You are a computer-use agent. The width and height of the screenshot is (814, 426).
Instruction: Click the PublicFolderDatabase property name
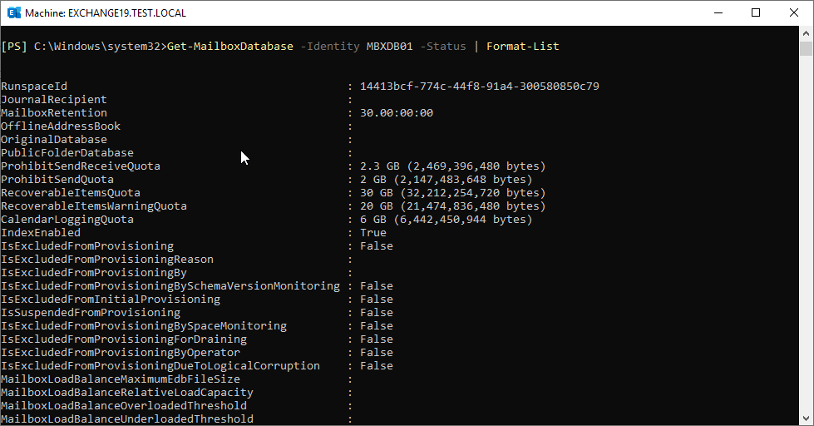pos(67,153)
